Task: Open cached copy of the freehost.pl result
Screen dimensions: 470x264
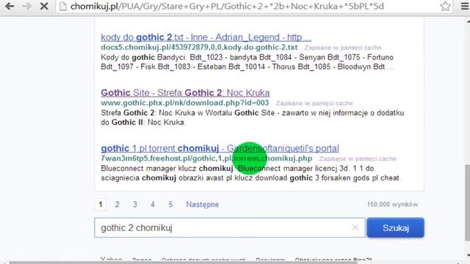Action: (358, 158)
